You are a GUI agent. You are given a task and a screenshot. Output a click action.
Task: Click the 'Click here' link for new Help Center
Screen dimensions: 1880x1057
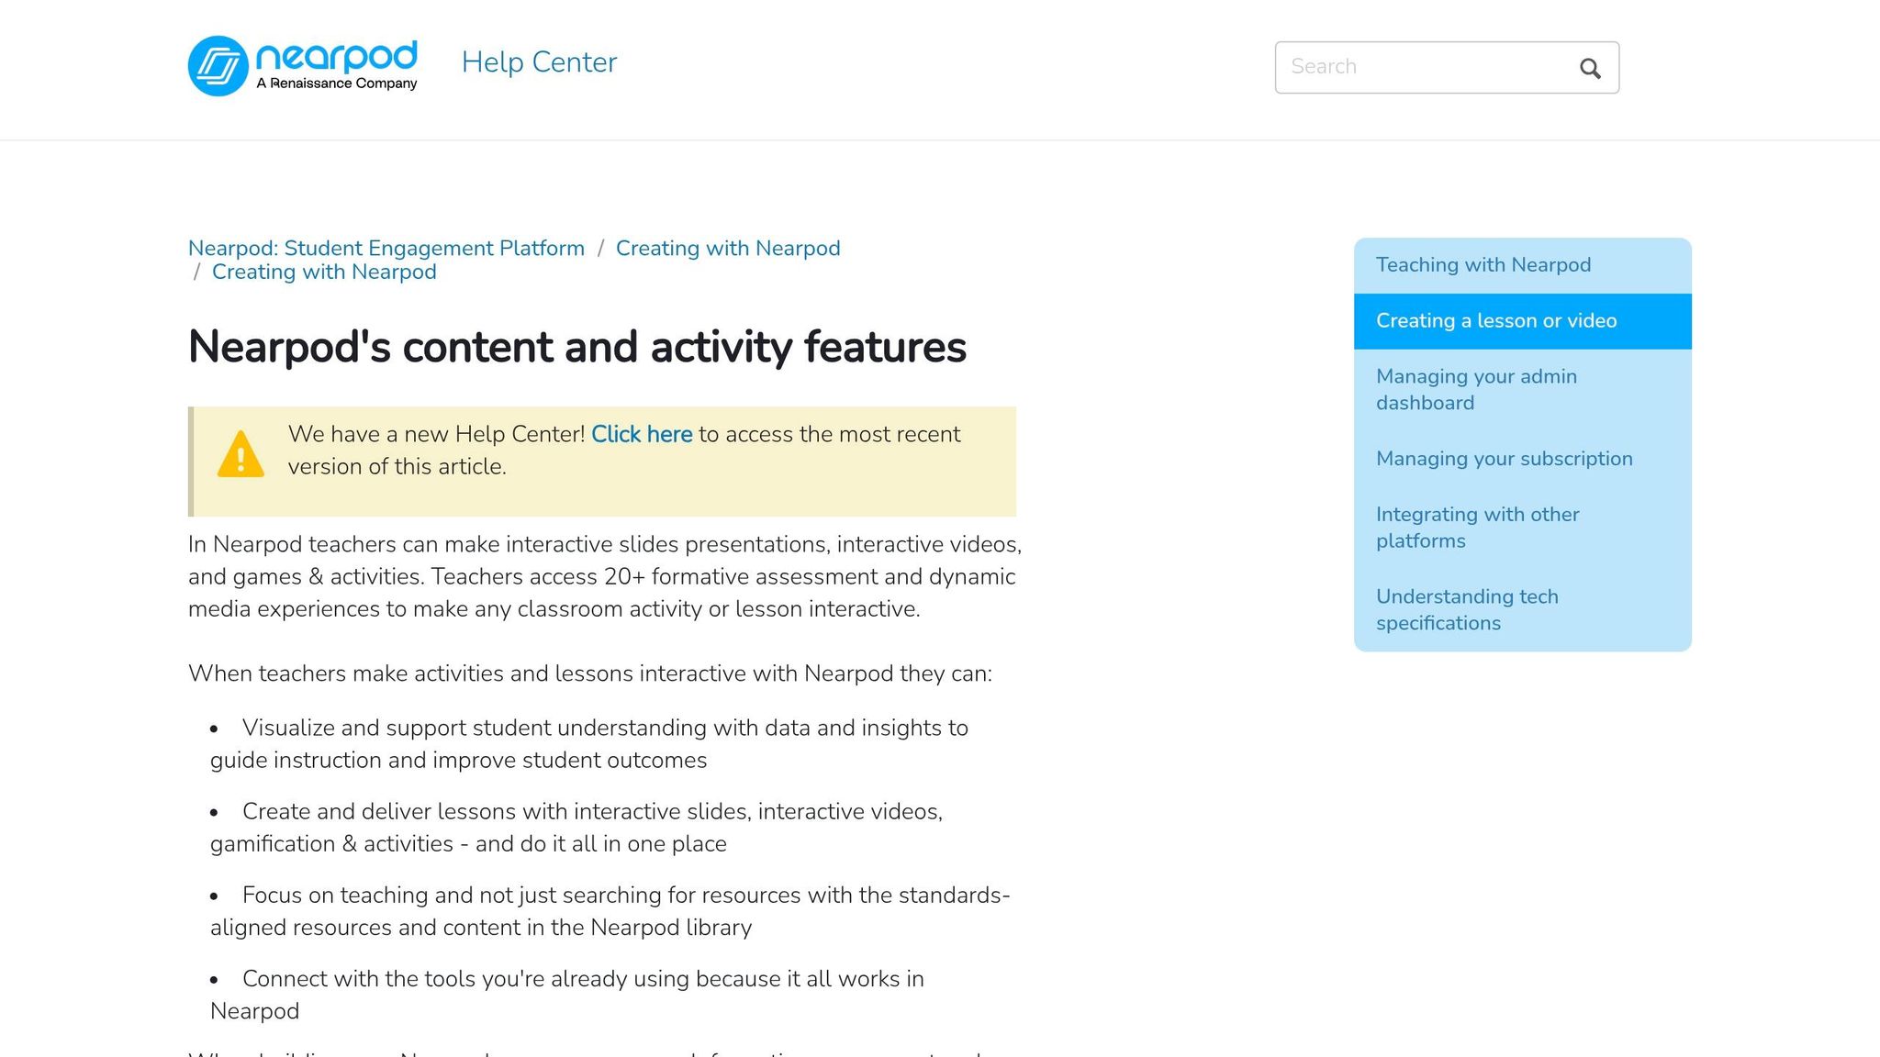(x=641, y=434)
